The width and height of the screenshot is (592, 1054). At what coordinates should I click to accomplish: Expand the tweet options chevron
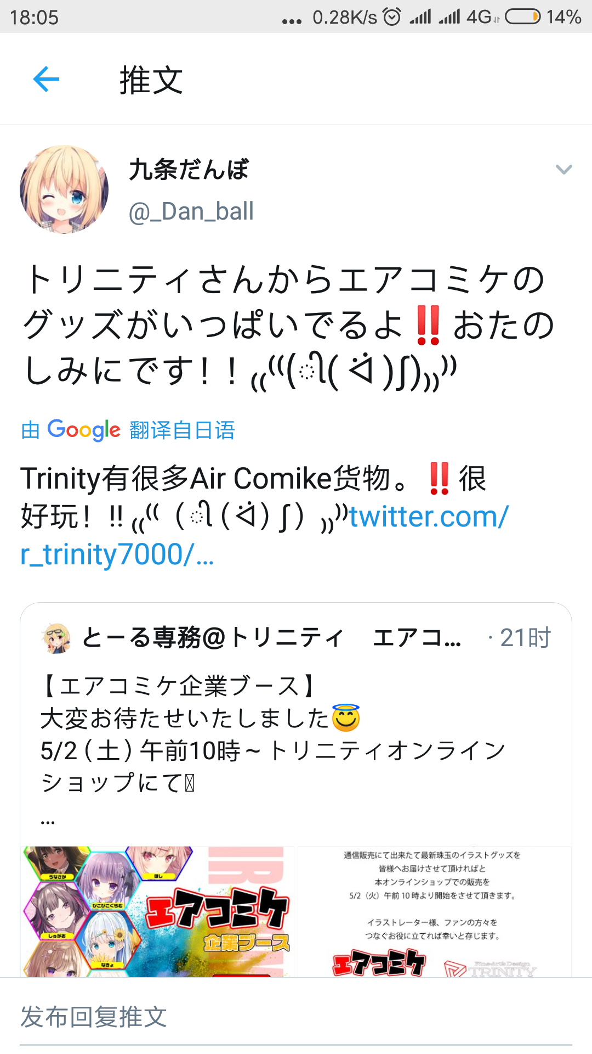pyautogui.click(x=564, y=170)
